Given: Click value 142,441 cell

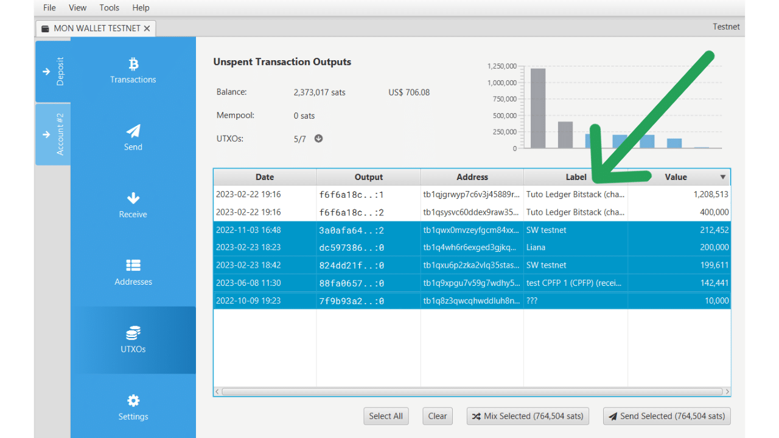Looking at the screenshot, I should (x=679, y=283).
